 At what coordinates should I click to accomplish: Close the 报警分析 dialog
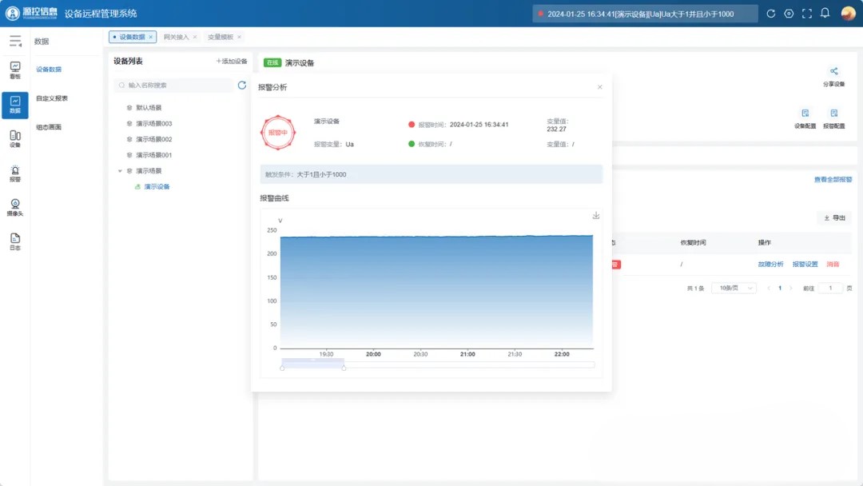pos(600,87)
